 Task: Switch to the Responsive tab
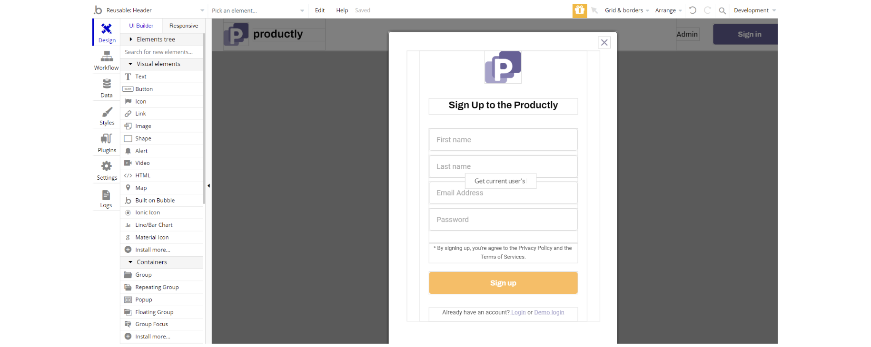(184, 26)
